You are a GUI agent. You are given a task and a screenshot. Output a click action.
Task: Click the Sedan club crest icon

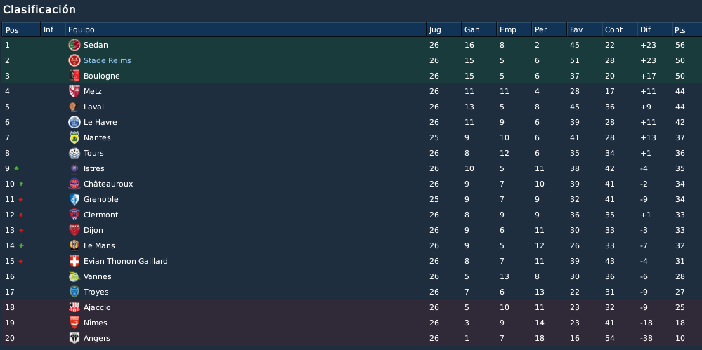click(x=74, y=45)
